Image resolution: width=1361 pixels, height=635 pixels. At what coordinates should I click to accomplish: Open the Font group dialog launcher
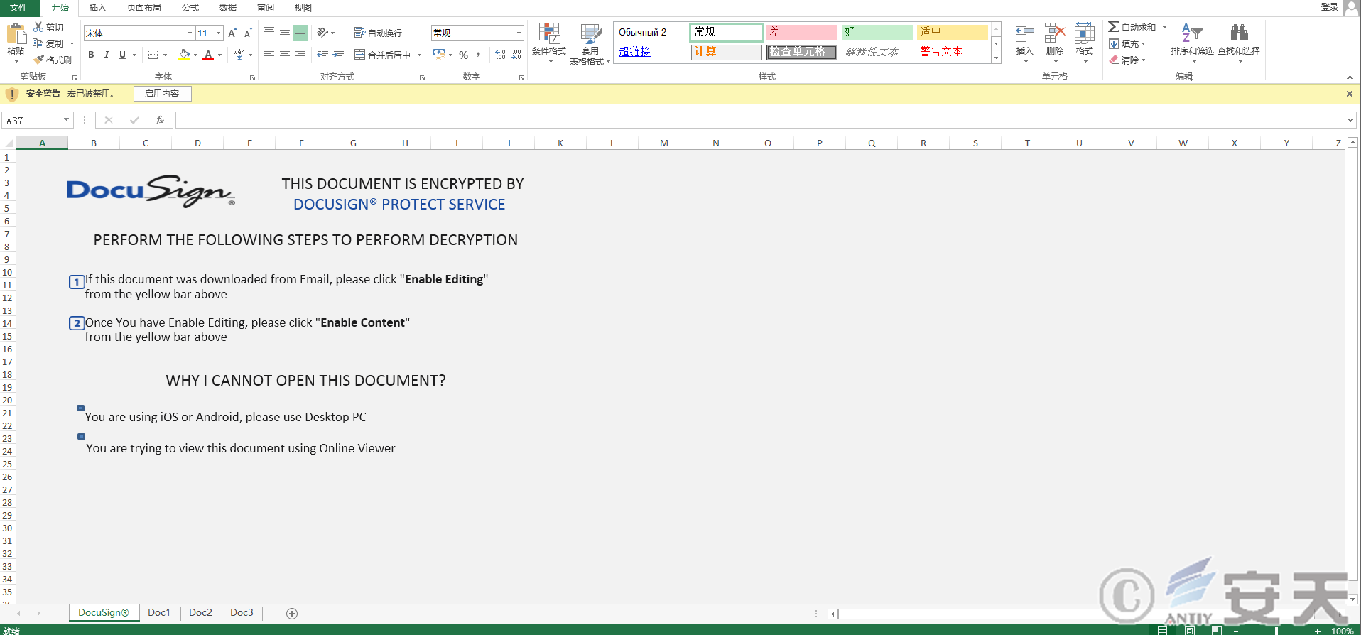[252, 77]
